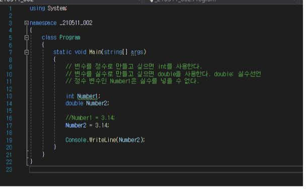Click 'using' keyword on line 1
This screenshot has height=193, width=307.
tap(37, 9)
